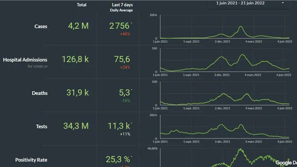Click the Hospital Admissions row label
The width and height of the screenshot is (297, 167).
tap(25, 60)
